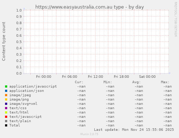The image size is (179, 138).
Task: Click the purple text/css legend swatch
Action: pos(6,108)
